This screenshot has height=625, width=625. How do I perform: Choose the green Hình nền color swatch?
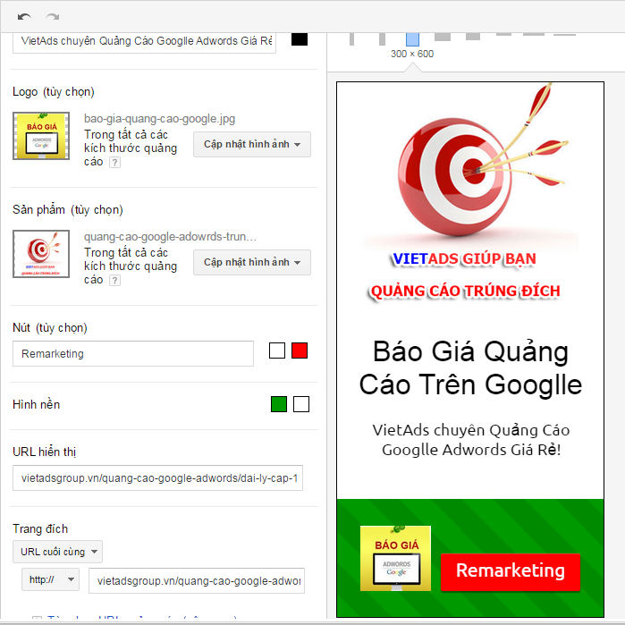[x=278, y=404]
